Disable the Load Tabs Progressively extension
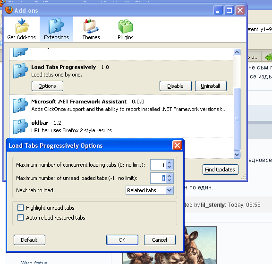This screenshot has height=264, width=272. [176, 86]
